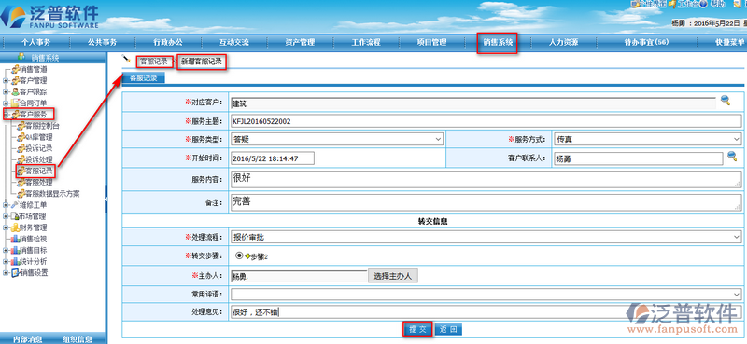Image resolution: width=747 pixels, height=344 pixels.
Task: Click into the 服务主题 input field
Action: [x=486, y=121]
